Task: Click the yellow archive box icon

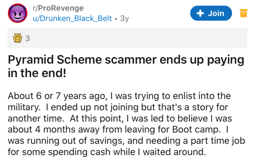Action: point(244,13)
